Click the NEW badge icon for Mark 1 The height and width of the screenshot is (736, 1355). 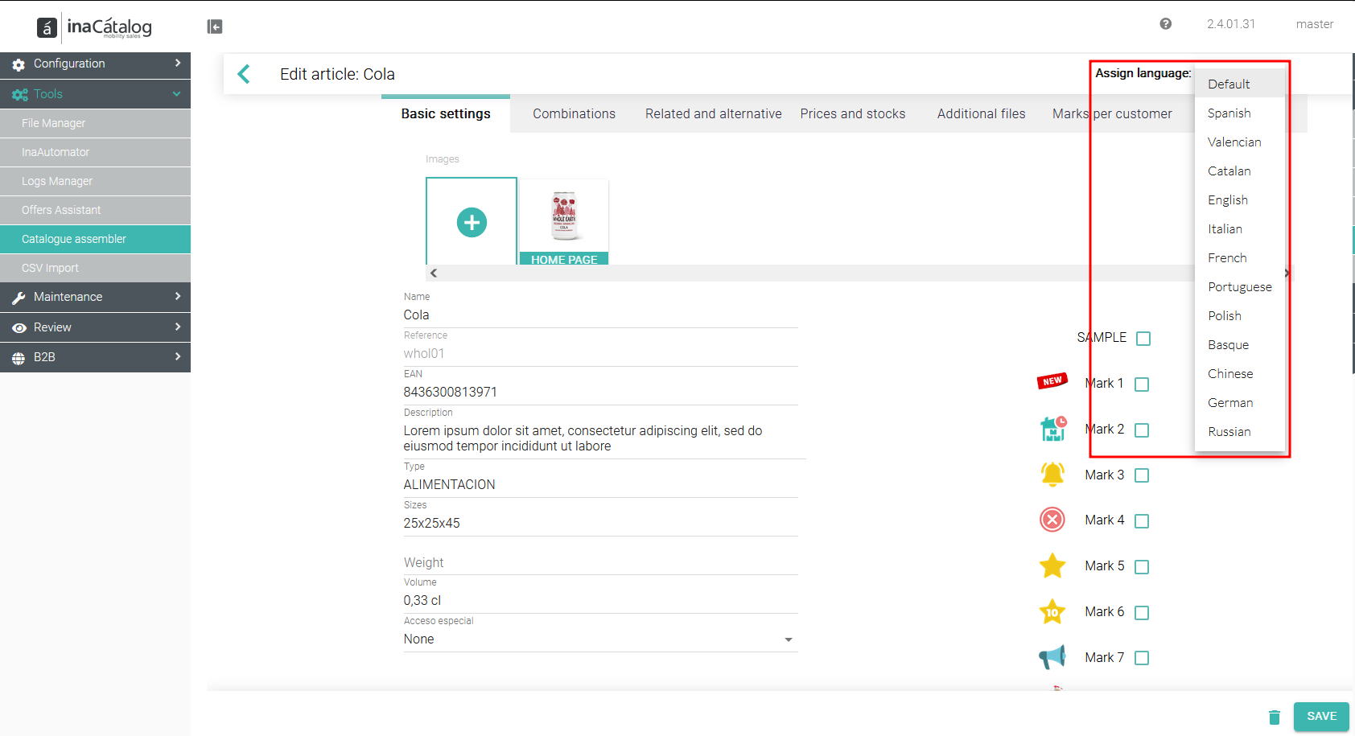tap(1052, 381)
